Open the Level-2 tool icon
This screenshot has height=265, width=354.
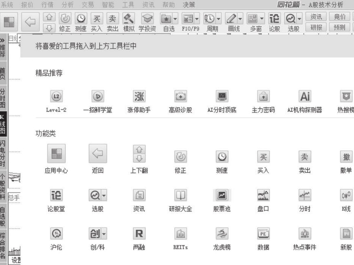pyautogui.click(x=56, y=96)
